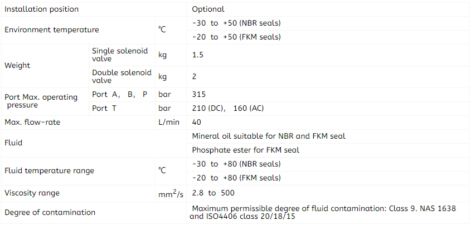Image resolution: width=471 pixels, height=225 pixels.
Task: Click the Max. flow-rate label
Action: pos(32,123)
